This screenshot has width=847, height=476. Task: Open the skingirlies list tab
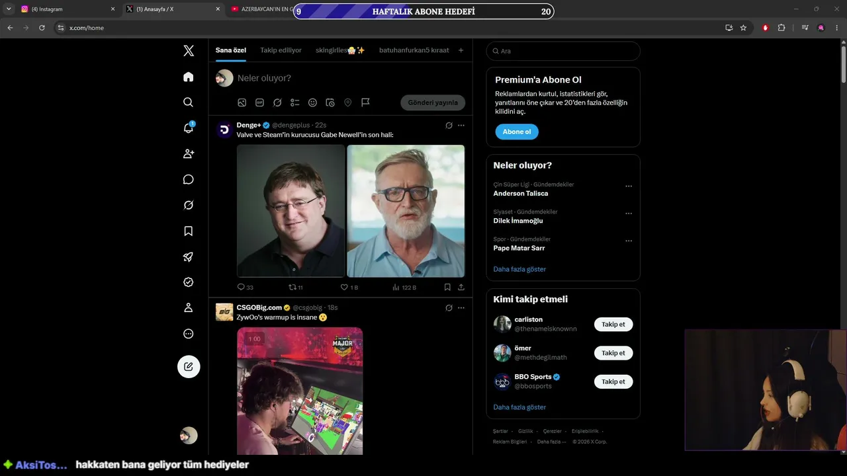[x=340, y=50]
